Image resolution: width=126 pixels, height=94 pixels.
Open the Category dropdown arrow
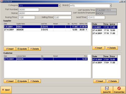tap(59, 6)
